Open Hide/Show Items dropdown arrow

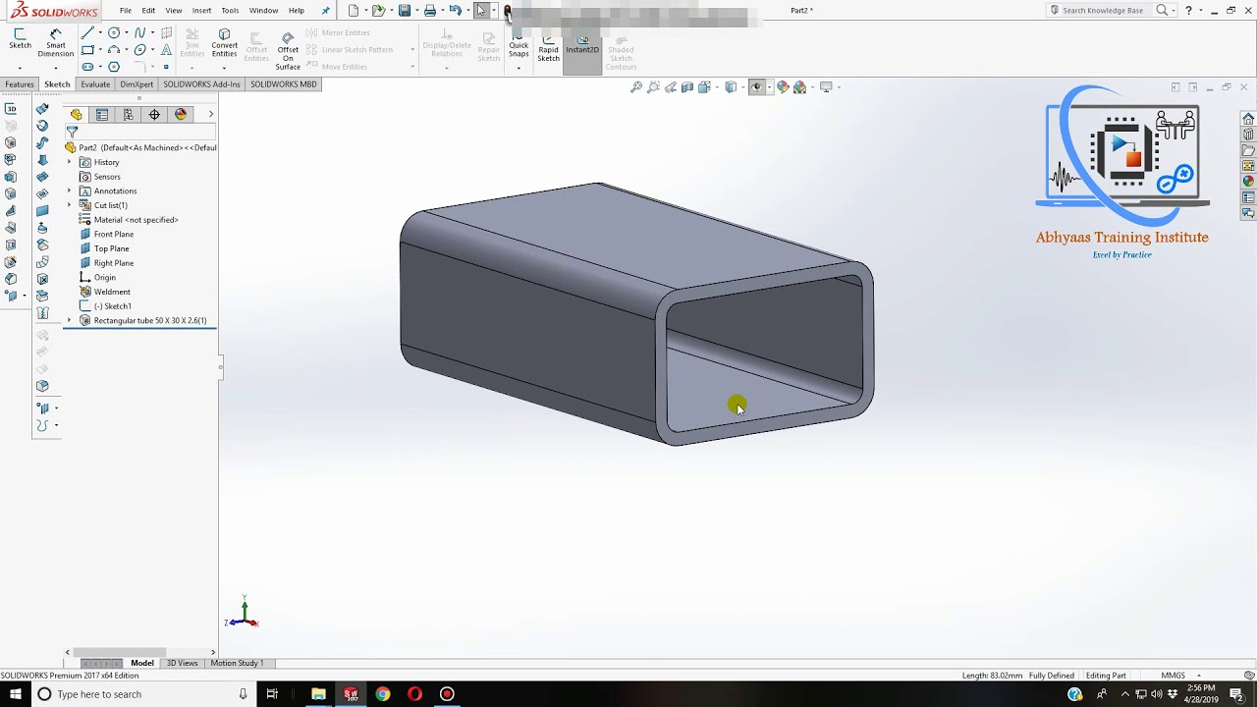(768, 87)
